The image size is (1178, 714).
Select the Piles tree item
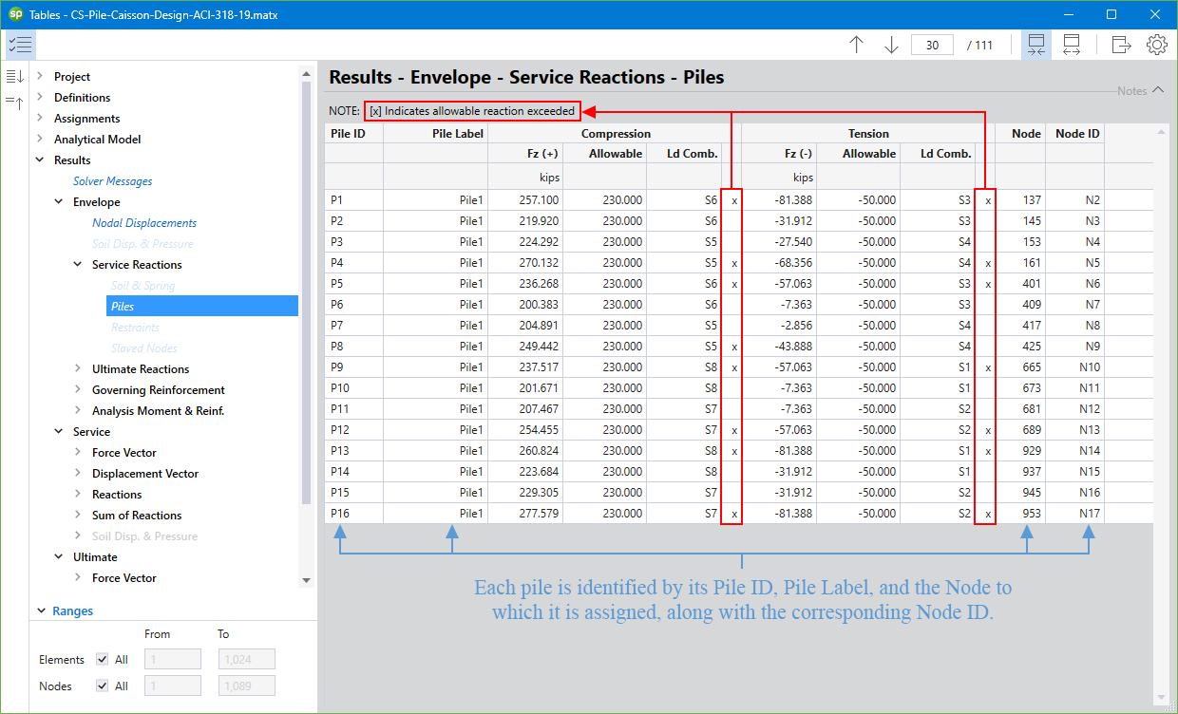point(202,306)
